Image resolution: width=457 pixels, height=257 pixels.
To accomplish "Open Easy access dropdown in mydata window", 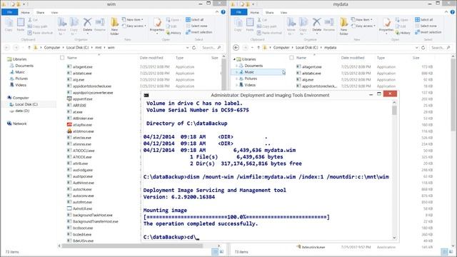I will (363, 26).
